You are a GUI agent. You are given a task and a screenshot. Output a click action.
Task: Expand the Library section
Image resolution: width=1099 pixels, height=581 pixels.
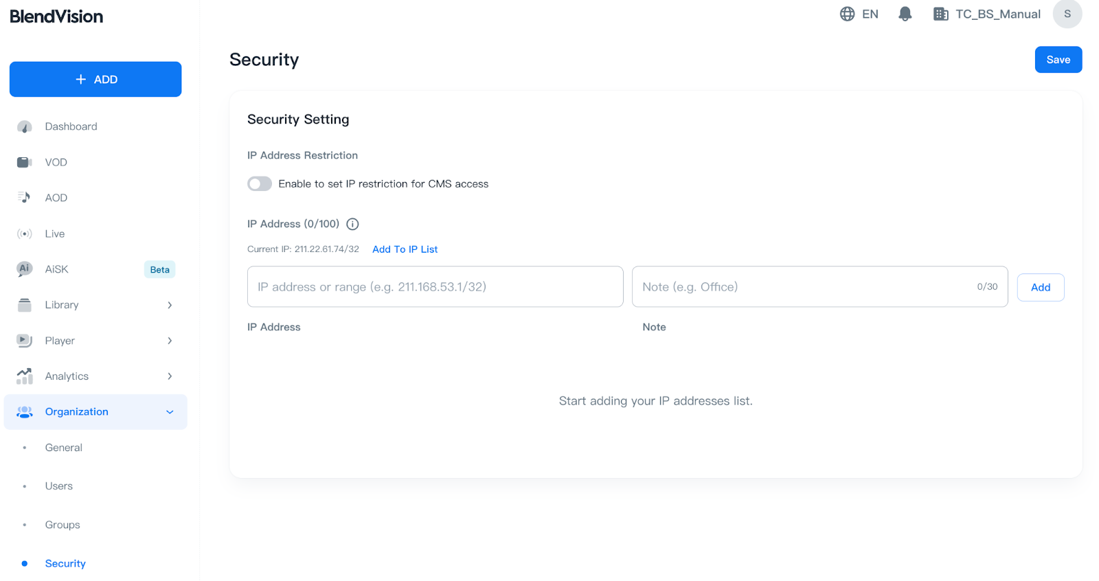[x=170, y=305]
